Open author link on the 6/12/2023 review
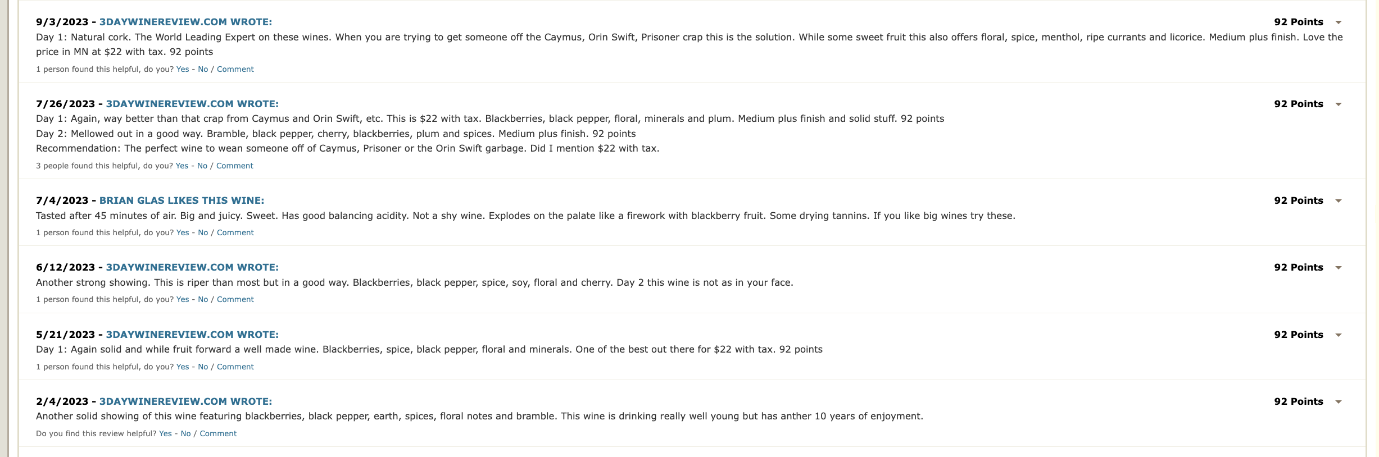The image size is (1379, 457). [192, 267]
